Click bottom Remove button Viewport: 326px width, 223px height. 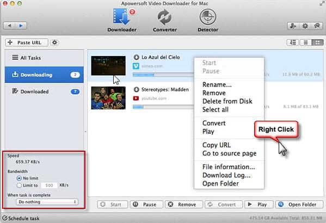pos(184,205)
